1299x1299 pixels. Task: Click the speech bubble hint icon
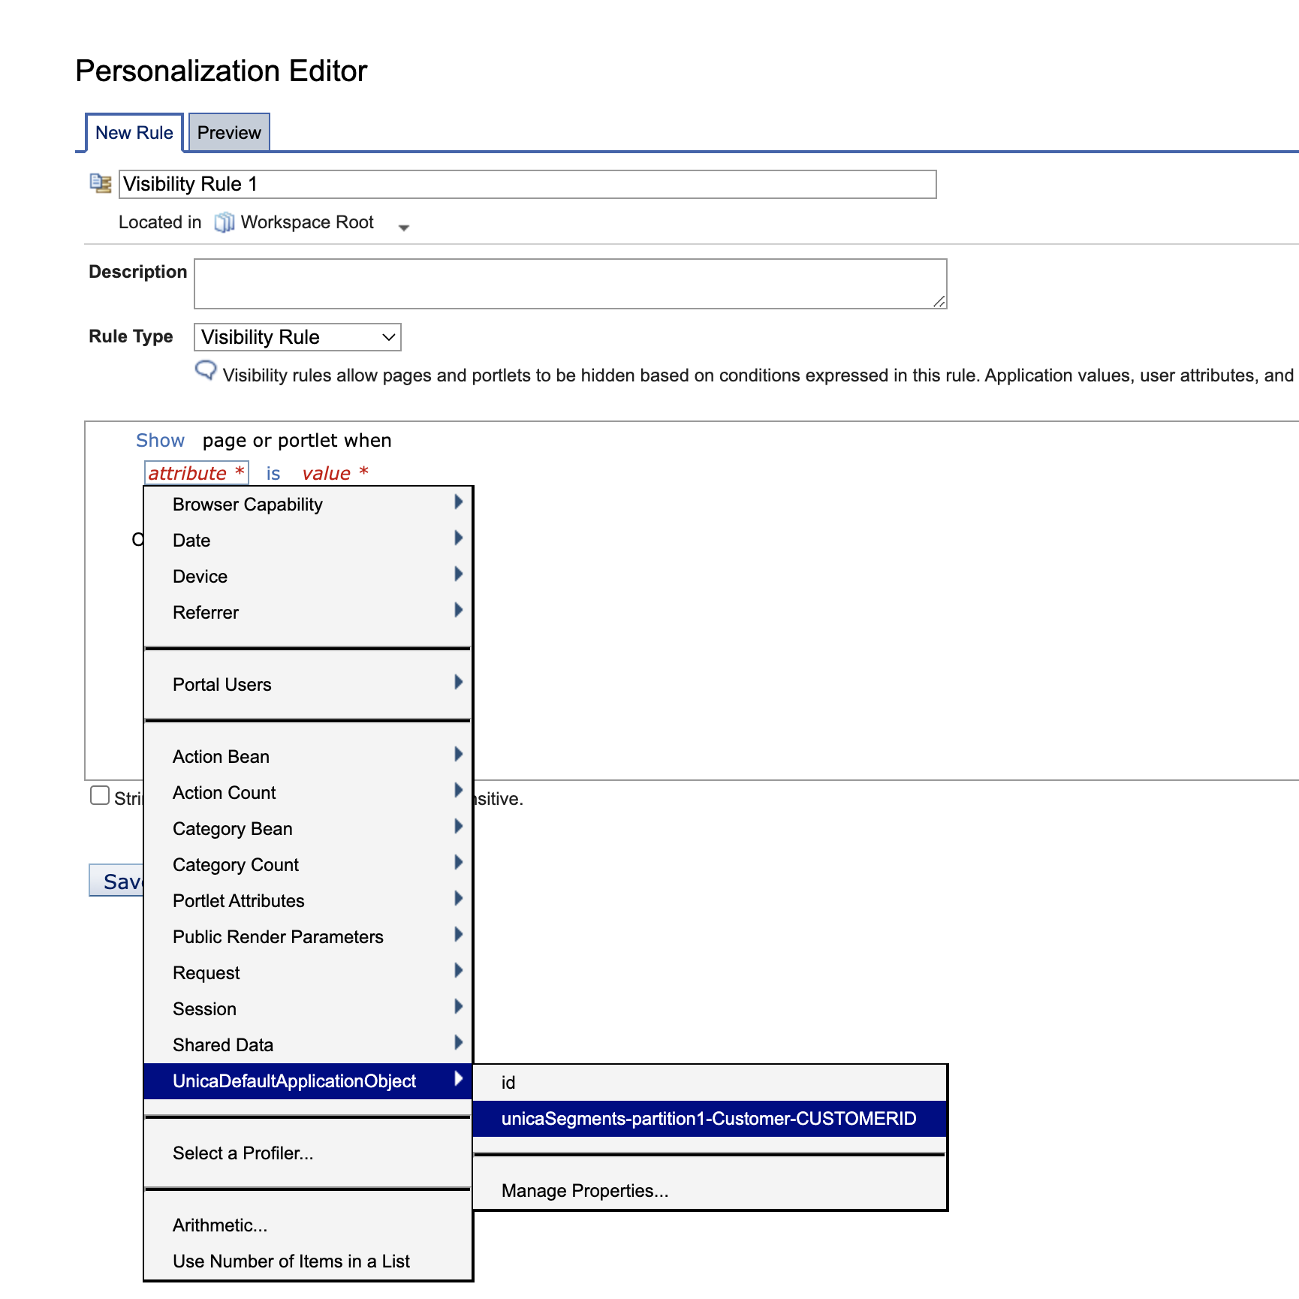click(x=205, y=372)
